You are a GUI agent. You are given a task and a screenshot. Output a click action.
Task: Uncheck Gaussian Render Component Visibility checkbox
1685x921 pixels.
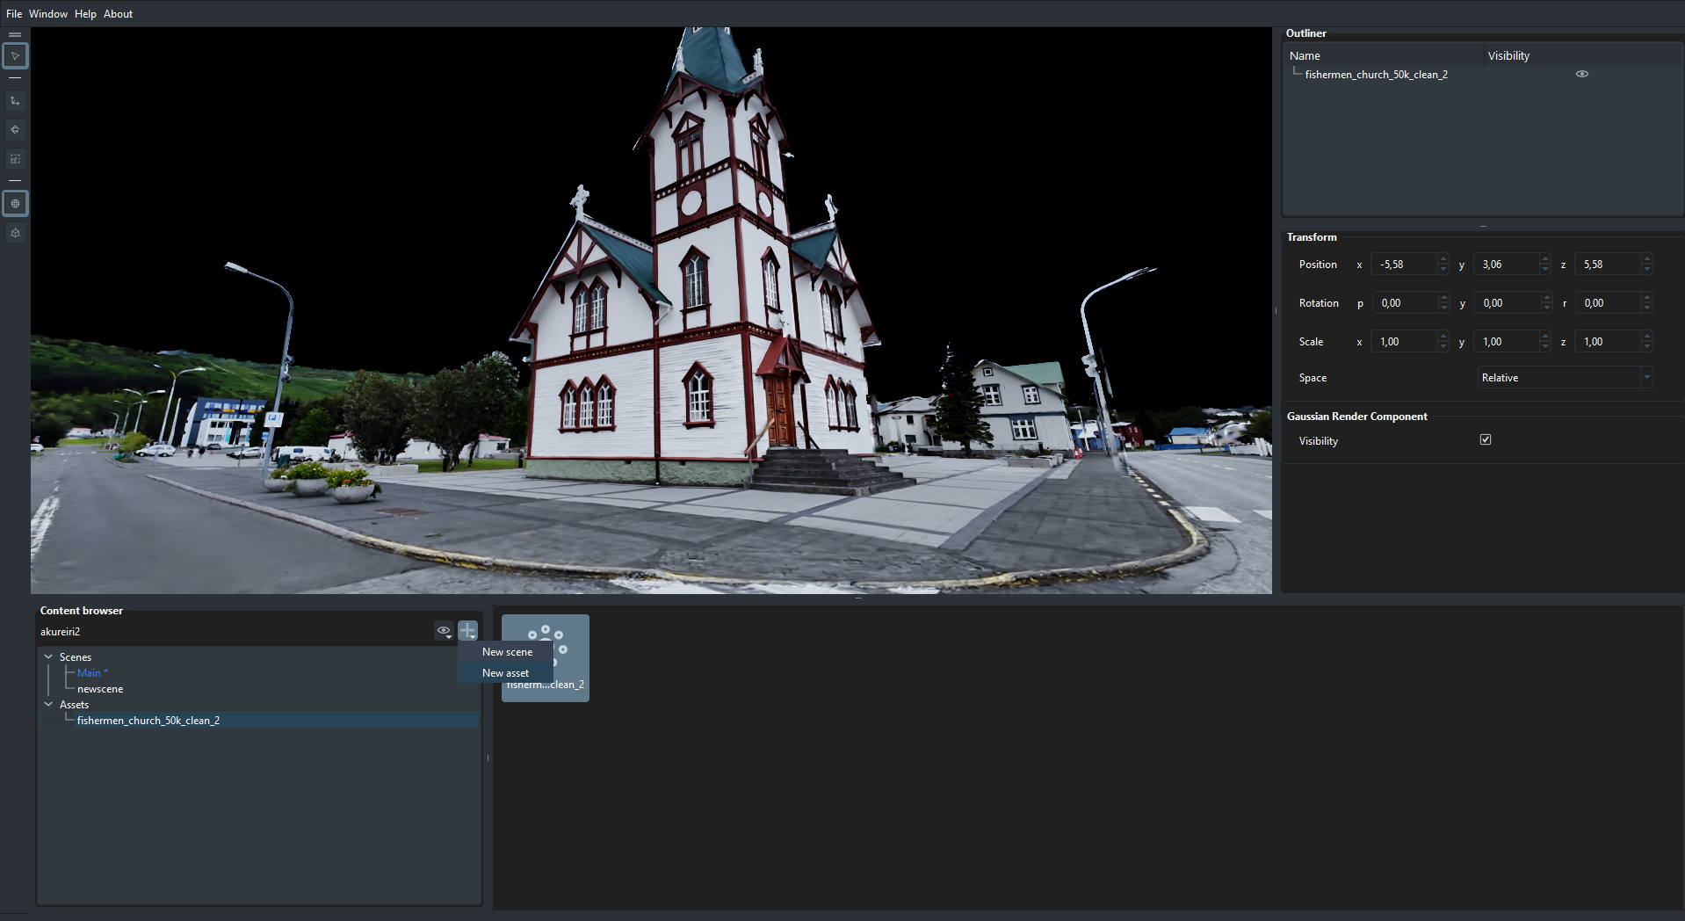(x=1485, y=440)
